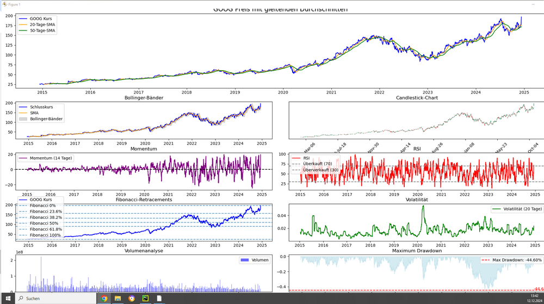This screenshot has height=304, width=544.
Task: Click the Volatilität chart title
Action: tap(417, 200)
